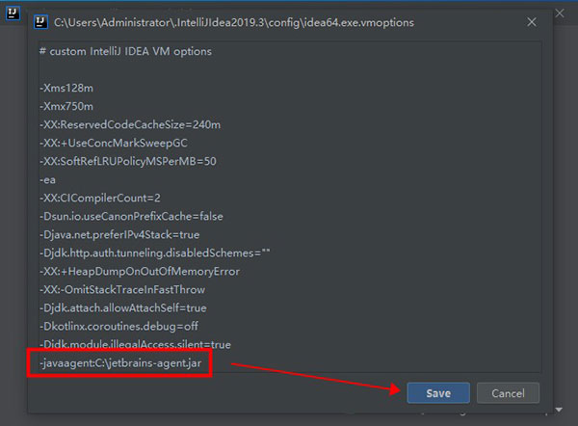Click the illegalAccess.silent=true line
The height and width of the screenshot is (426, 578).
[135, 345]
